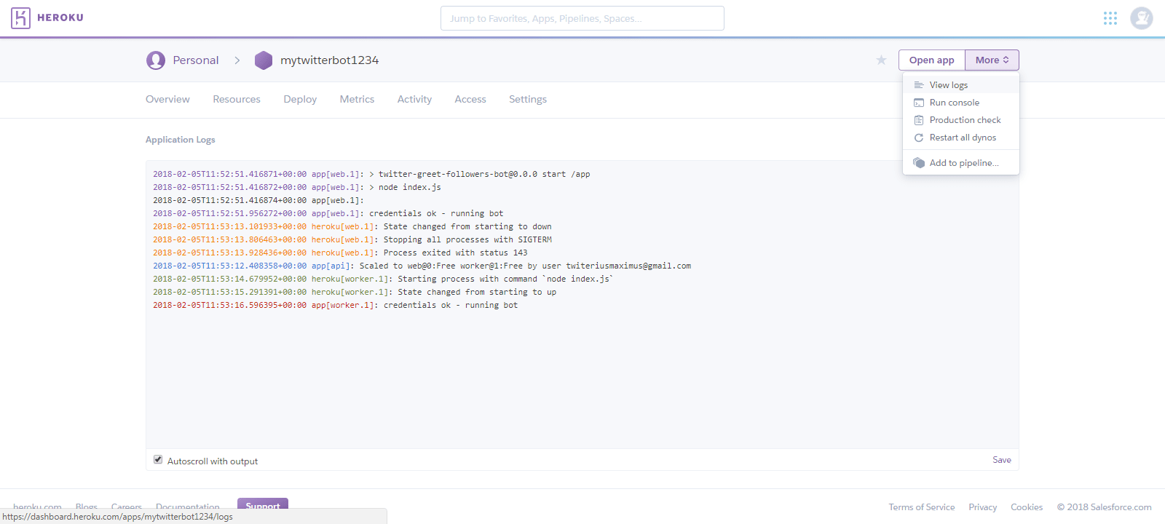This screenshot has width=1165, height=524.
Task: Click the Add to pipeline hexagon icon
Action: pos(919,163)
